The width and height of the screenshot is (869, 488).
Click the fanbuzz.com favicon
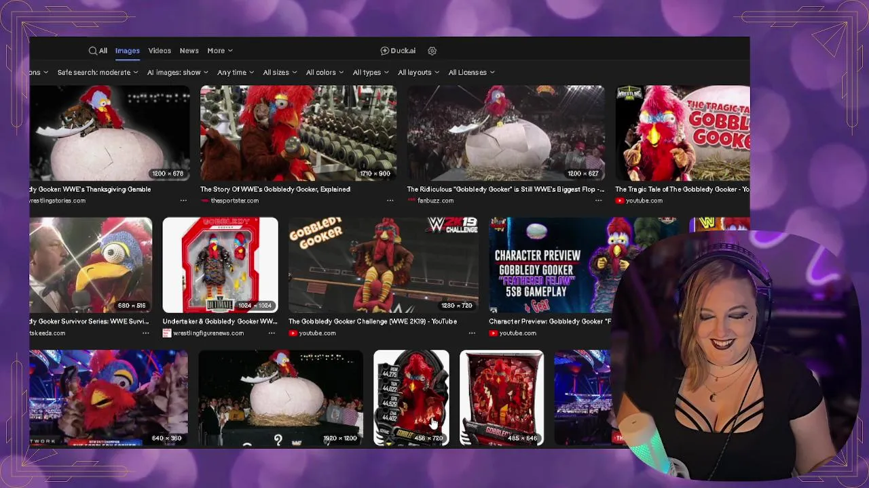pyautogui.click(x=411, y=201)
